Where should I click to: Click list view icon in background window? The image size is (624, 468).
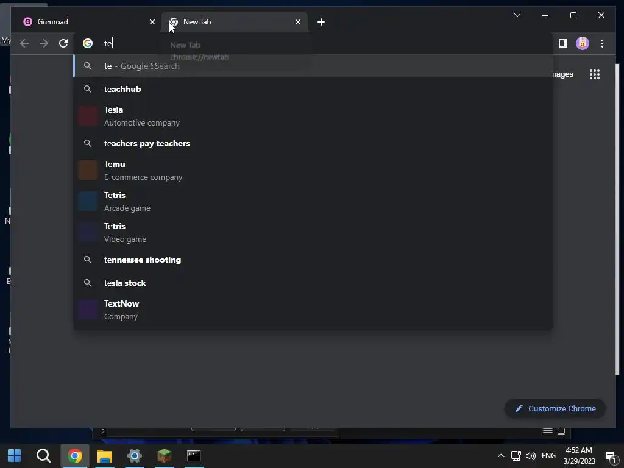pyautogui.click(x=548, y=431)
